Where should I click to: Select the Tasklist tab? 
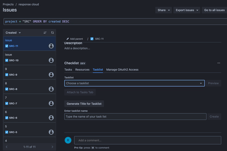point(98,70)
